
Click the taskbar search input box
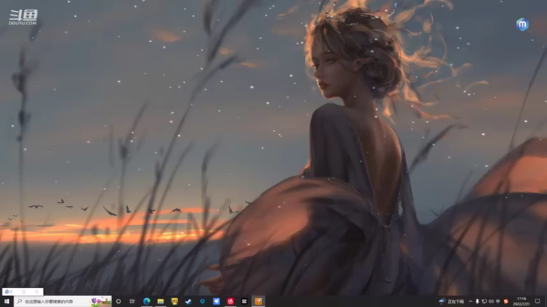click(x=63, y=302)
